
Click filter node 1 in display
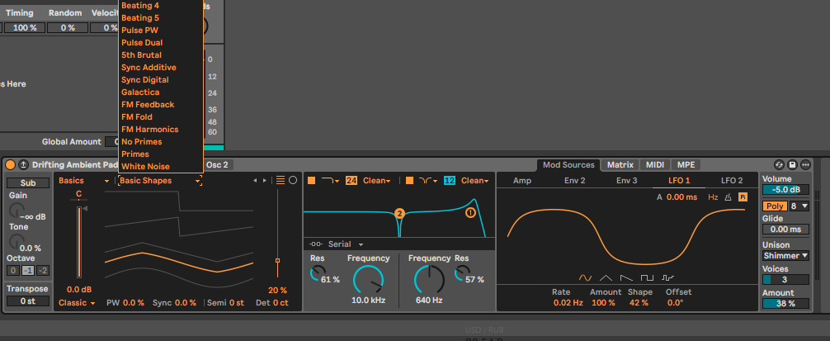[470, 213]
